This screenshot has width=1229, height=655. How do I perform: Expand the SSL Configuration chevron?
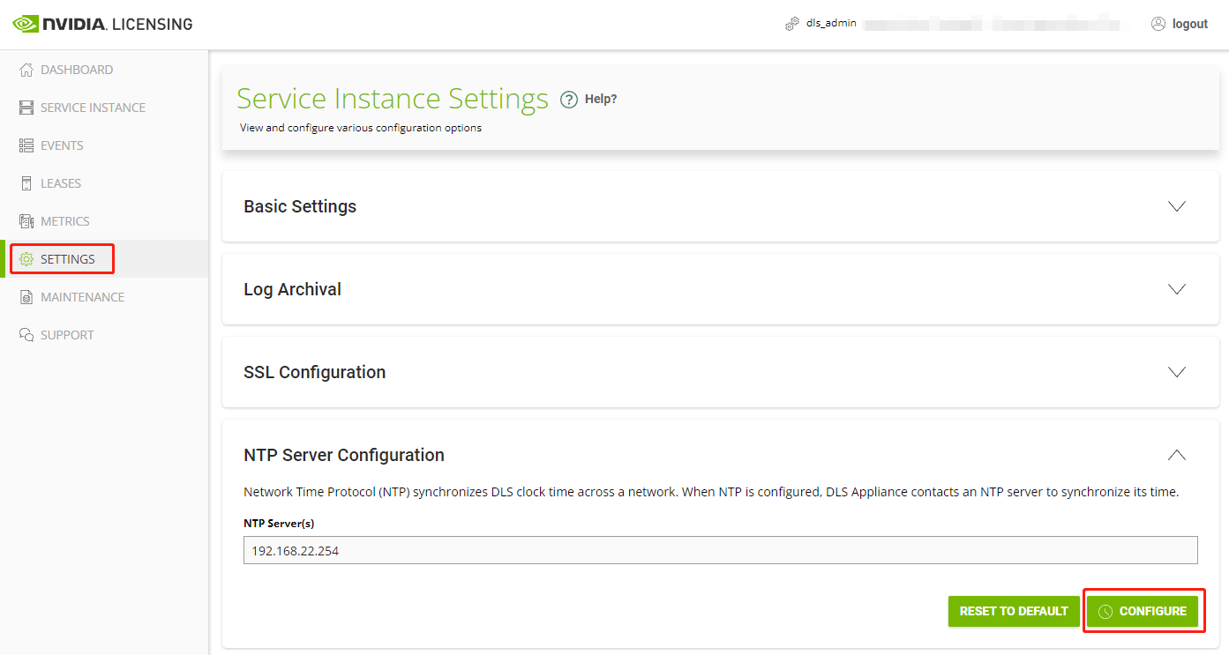(1177, 372)
